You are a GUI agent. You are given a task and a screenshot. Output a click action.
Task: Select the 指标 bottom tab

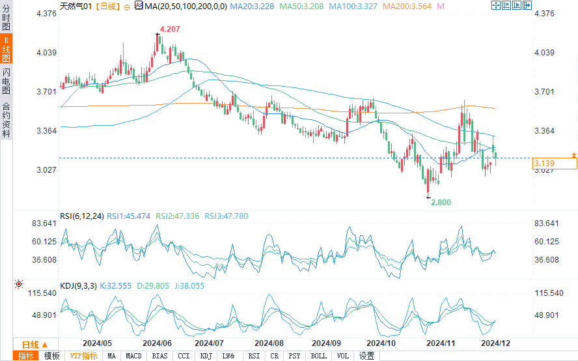tap(26, 356)
